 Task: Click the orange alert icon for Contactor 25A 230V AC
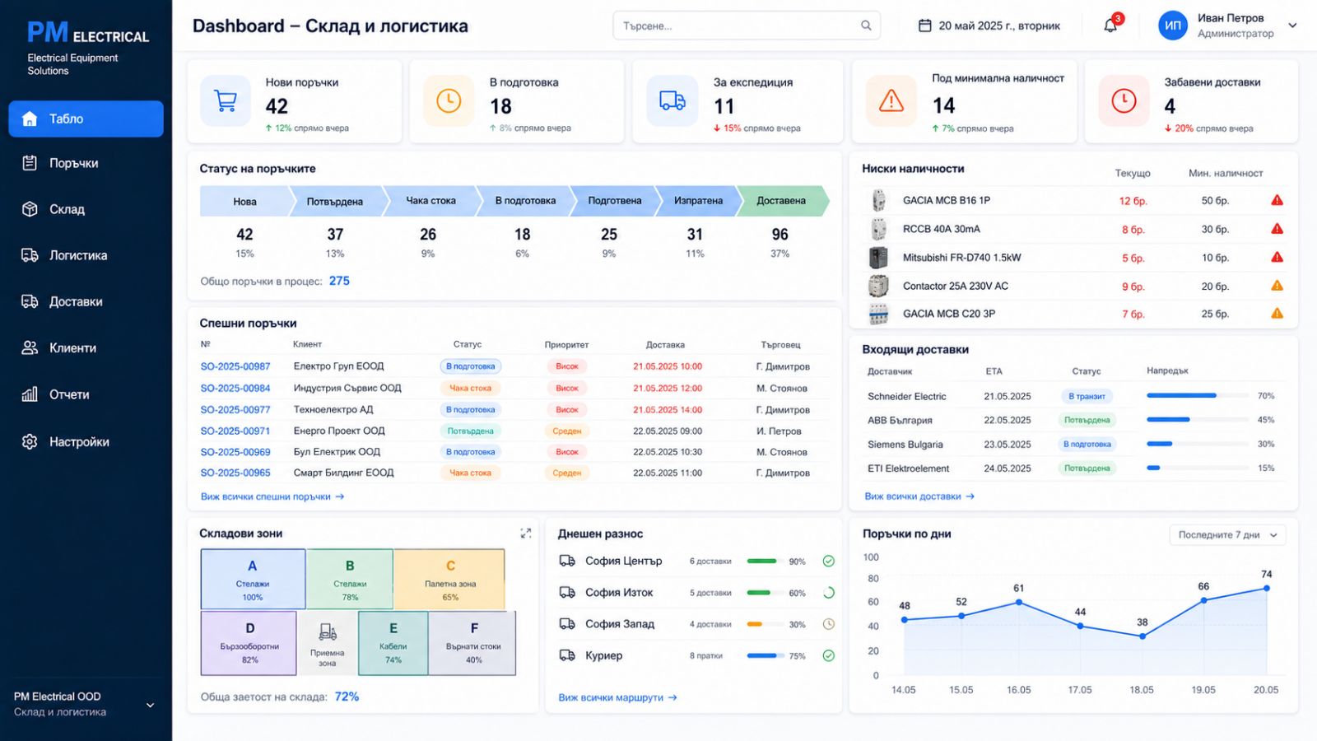click(1277, 286)
